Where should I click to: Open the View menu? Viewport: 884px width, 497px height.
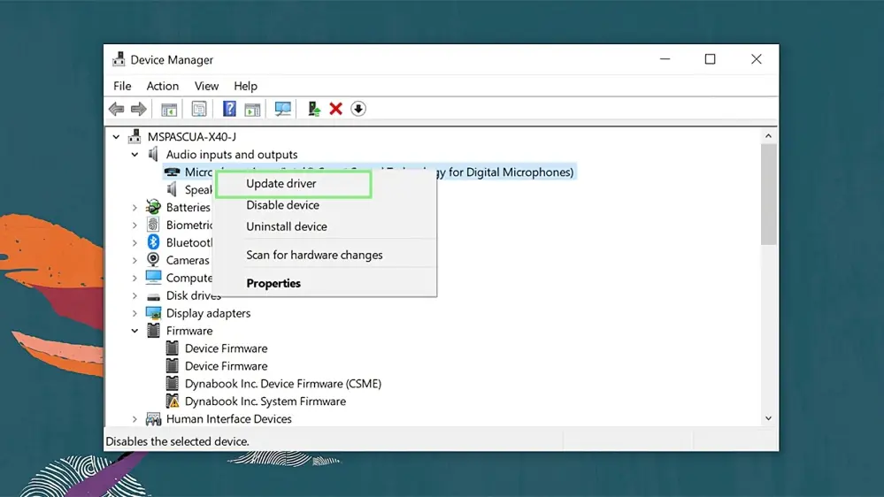pyautogui.click(x=206, y=86)
